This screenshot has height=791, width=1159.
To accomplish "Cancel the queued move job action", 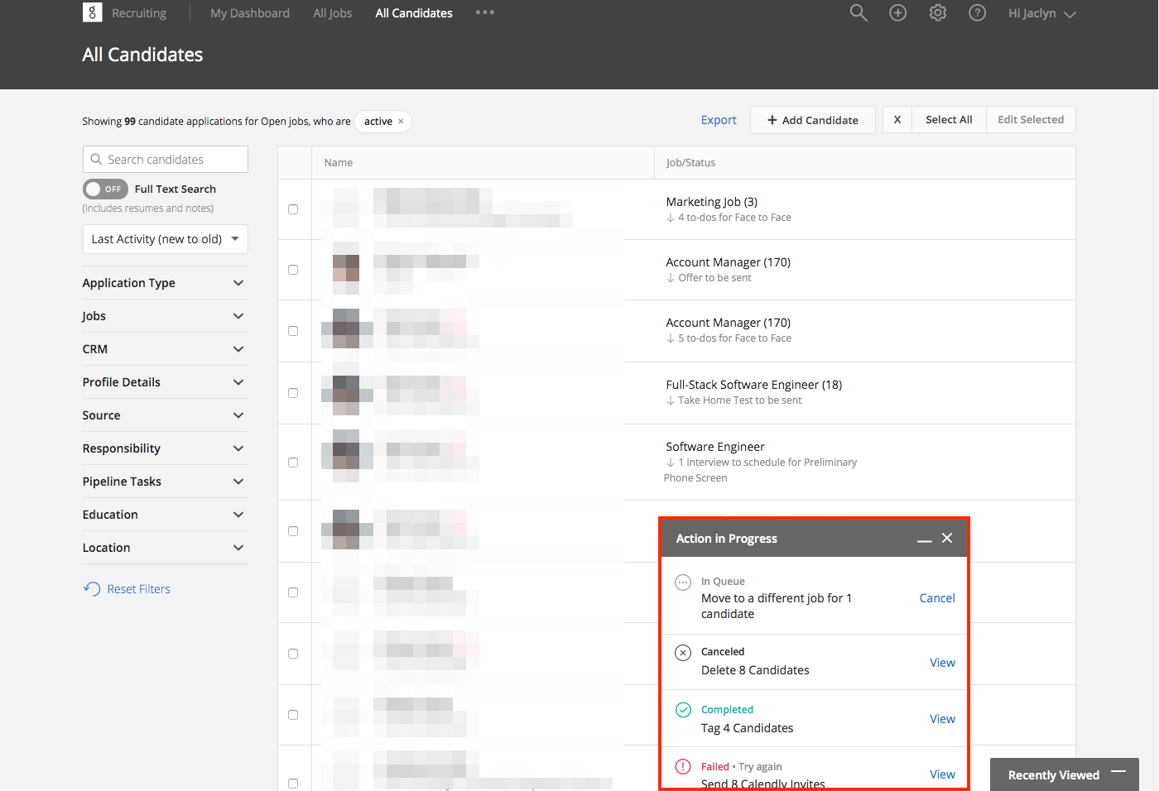I will coord(937,598).
